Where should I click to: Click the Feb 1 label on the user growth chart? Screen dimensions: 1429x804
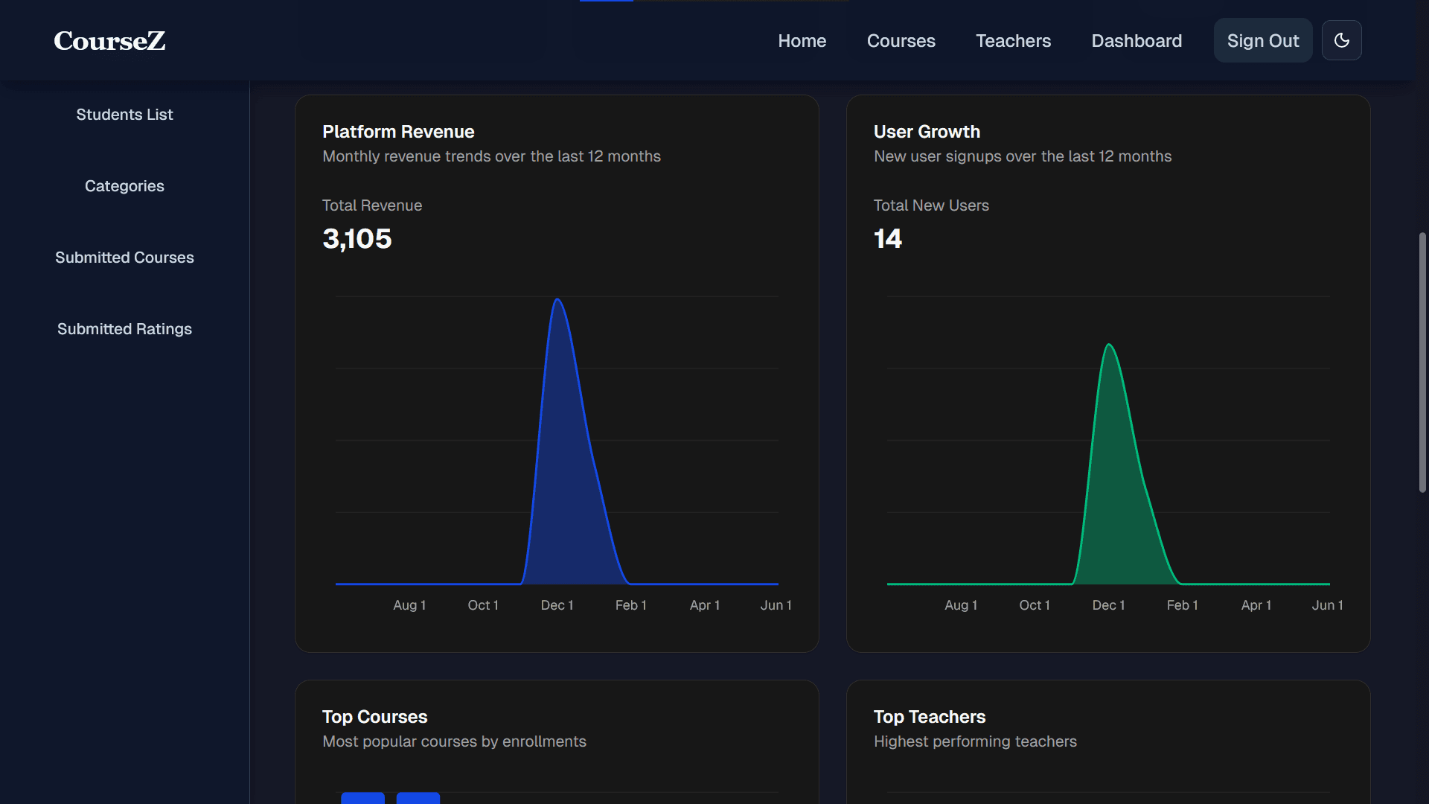(x=1182, y=605)
